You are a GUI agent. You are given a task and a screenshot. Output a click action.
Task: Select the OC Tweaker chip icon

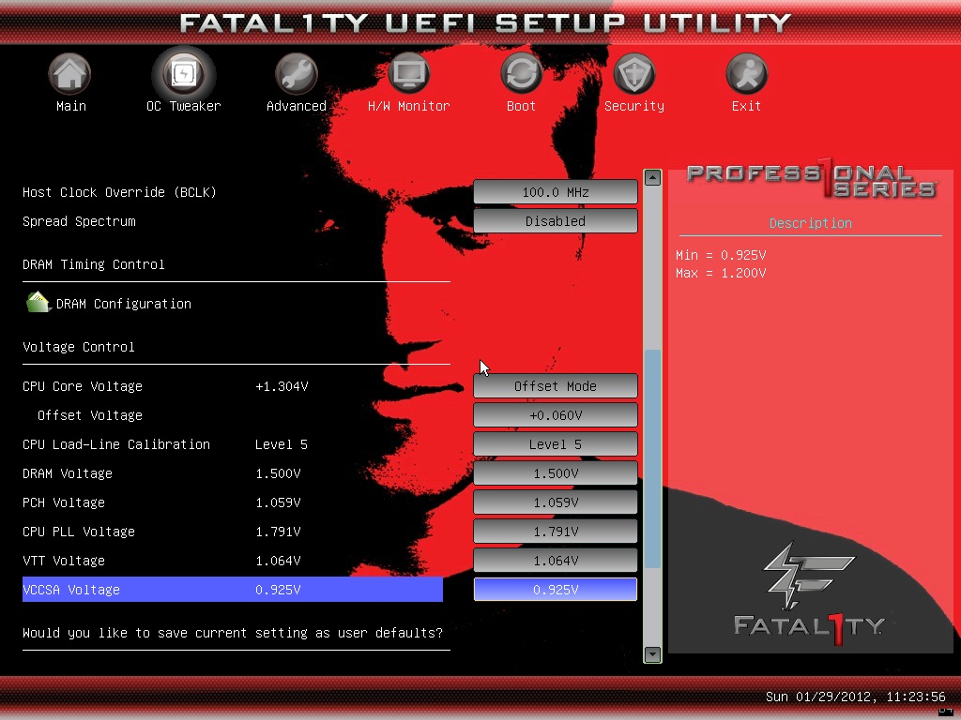click(183, 74)
